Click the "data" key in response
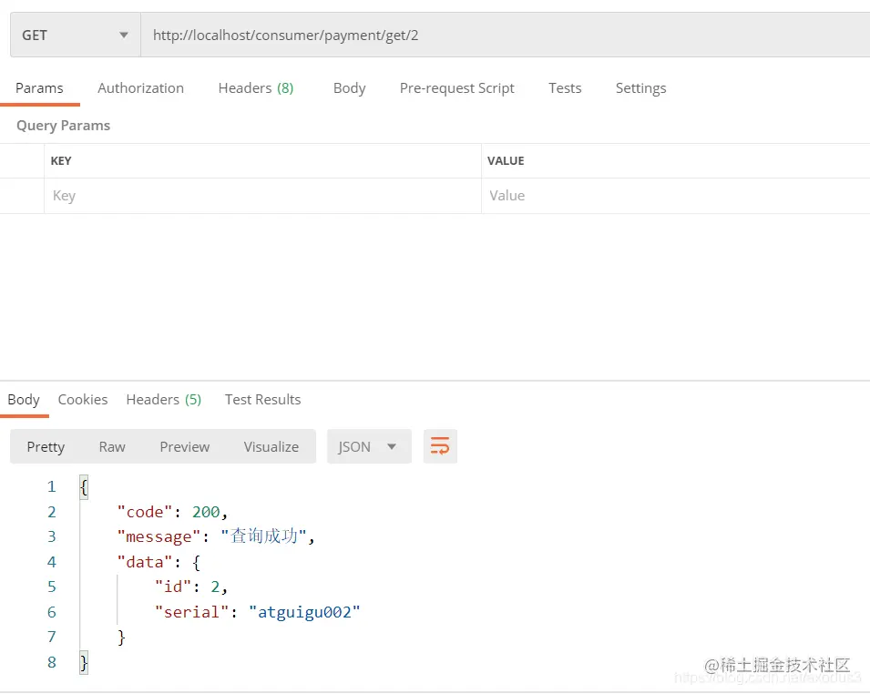 pos(145,562)
